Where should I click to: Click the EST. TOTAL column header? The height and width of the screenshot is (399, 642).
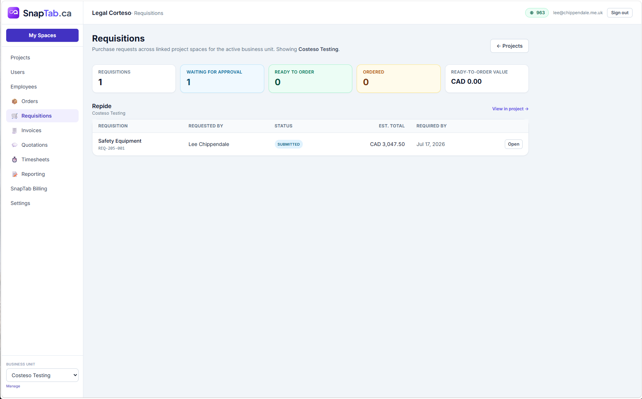point(392,126)
